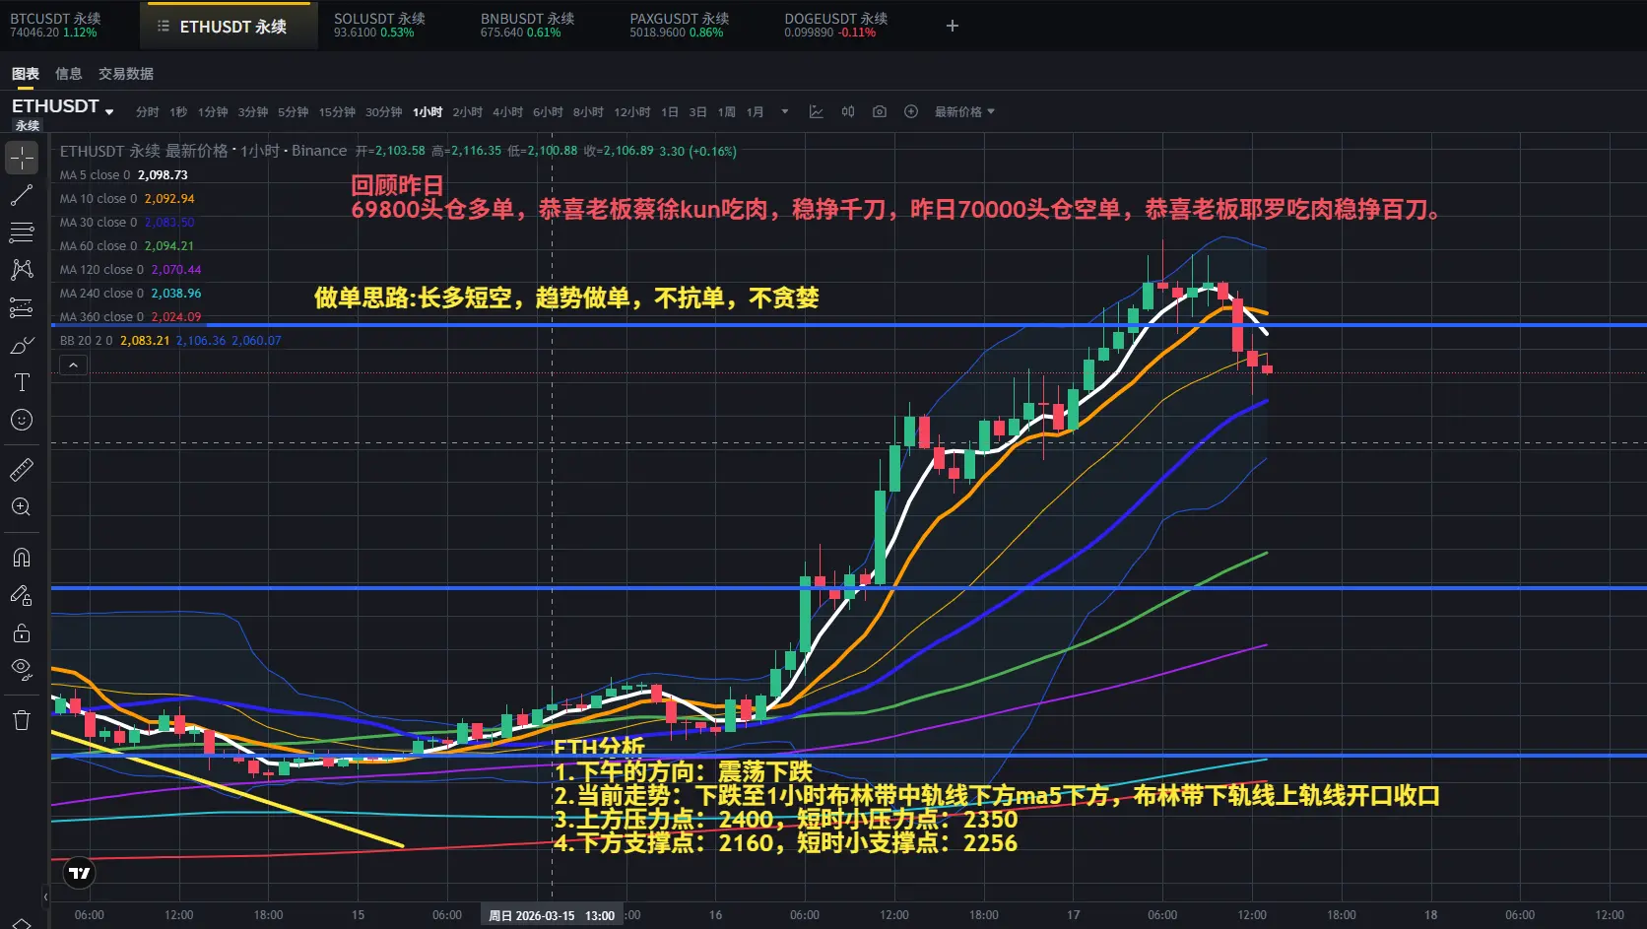
Task: Open the prediction and measurement tools
Action: click(22, 307)
